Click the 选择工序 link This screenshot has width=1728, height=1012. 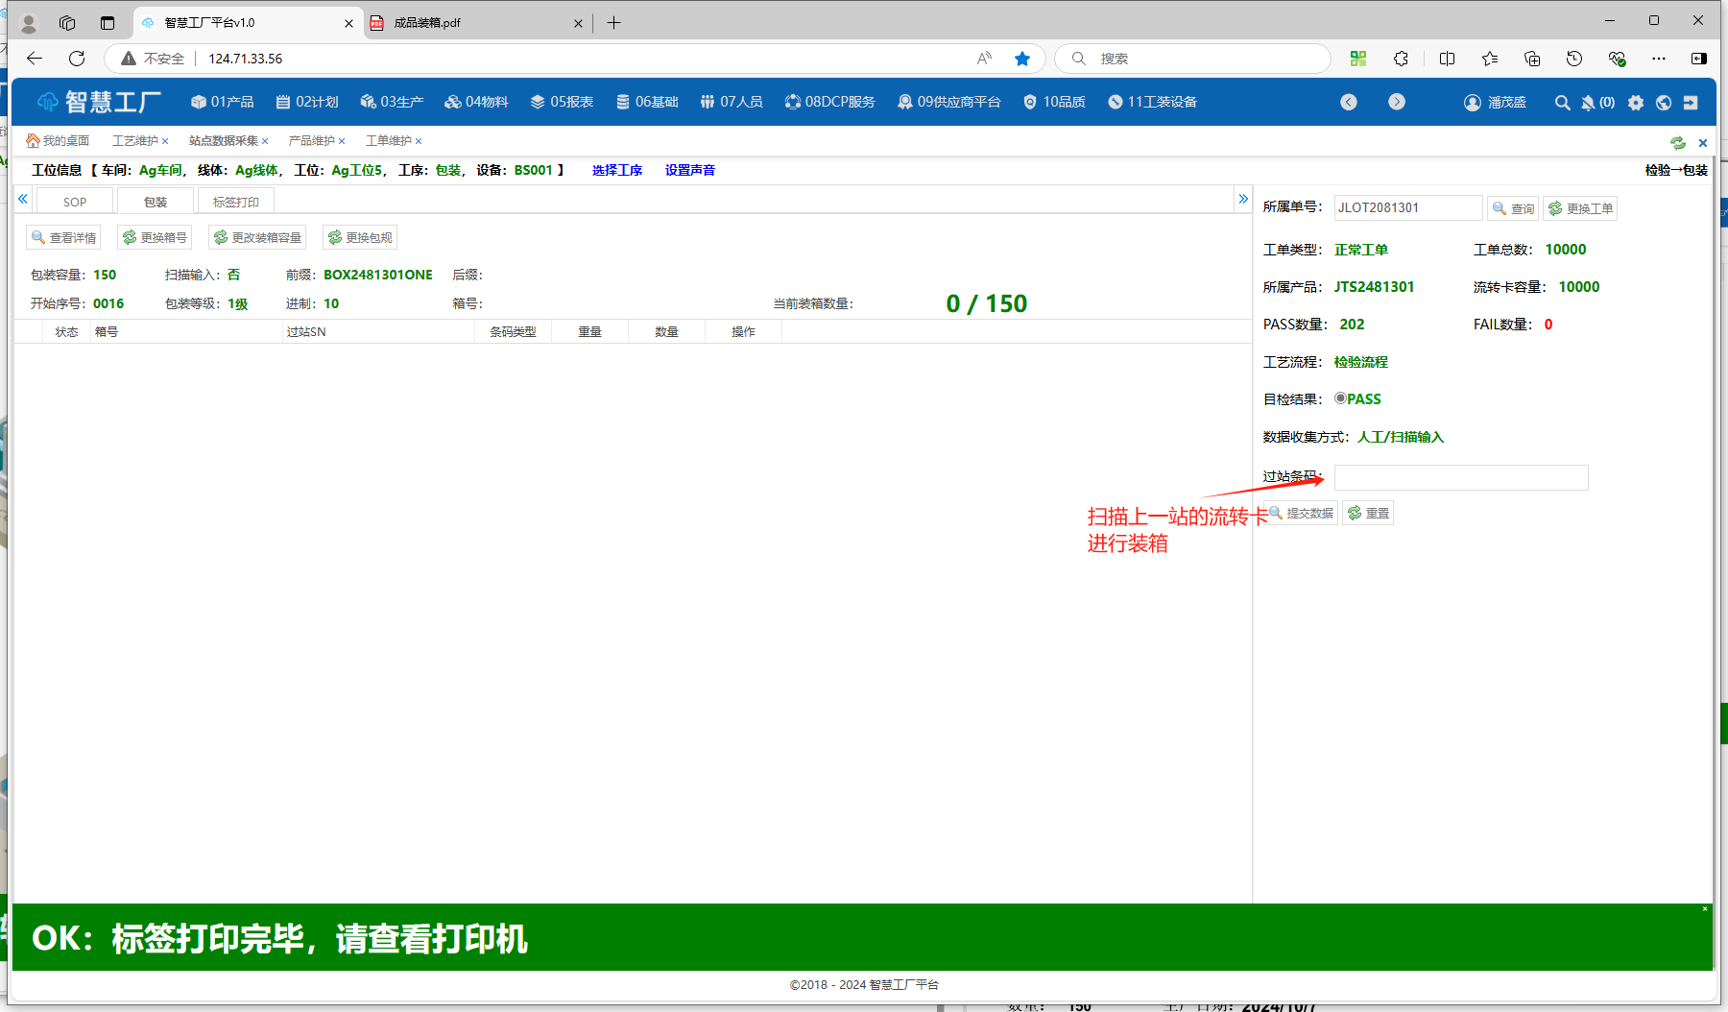[617, 170]
